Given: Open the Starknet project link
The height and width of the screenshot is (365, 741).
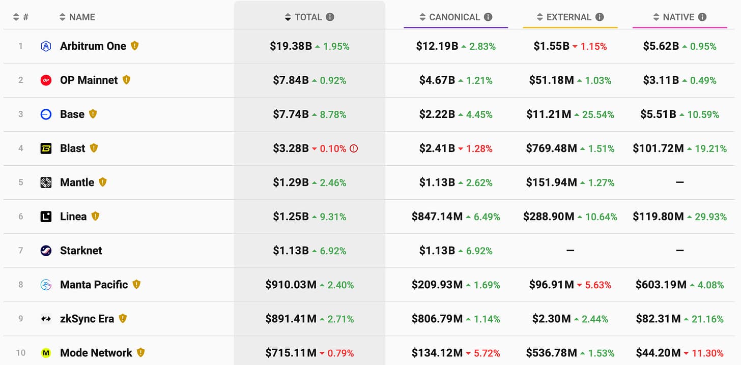Looking at the screenshot, I should click(81, 250).
